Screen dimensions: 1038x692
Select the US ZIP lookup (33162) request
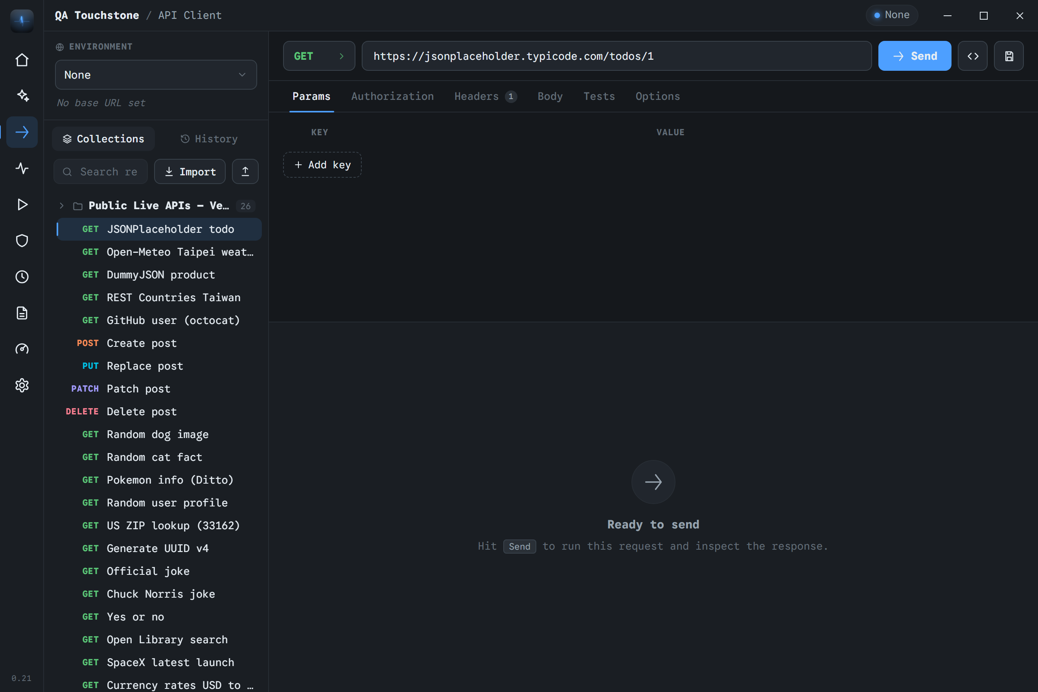159,526
